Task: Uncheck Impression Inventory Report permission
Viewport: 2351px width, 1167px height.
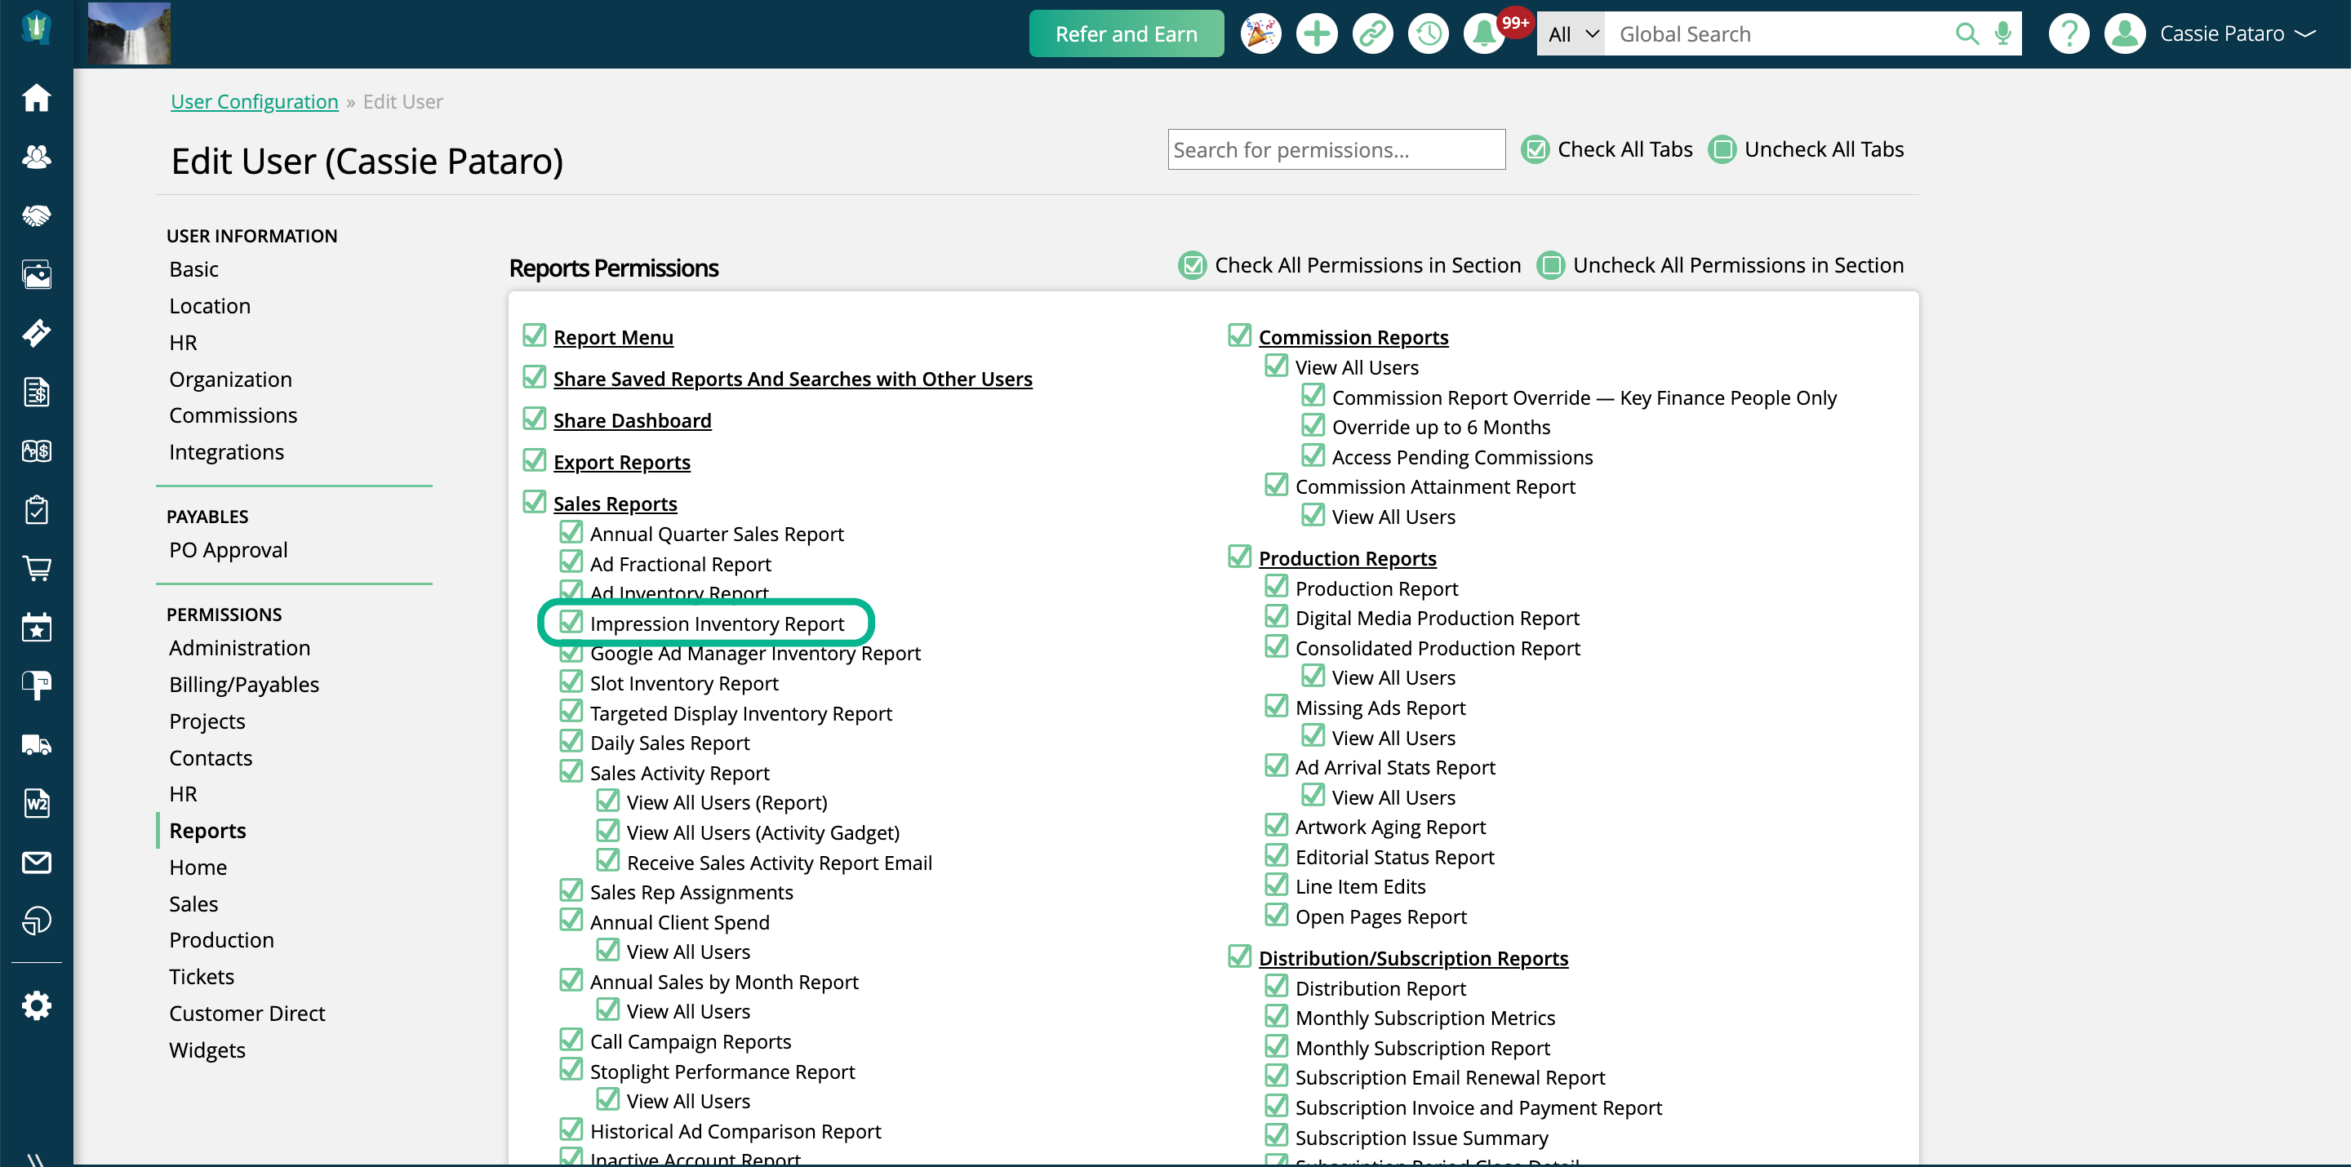Action: tap(571, 623)
